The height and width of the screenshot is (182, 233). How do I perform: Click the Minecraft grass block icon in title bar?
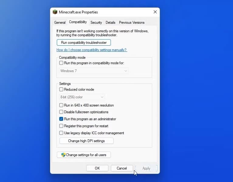(55, 12)
